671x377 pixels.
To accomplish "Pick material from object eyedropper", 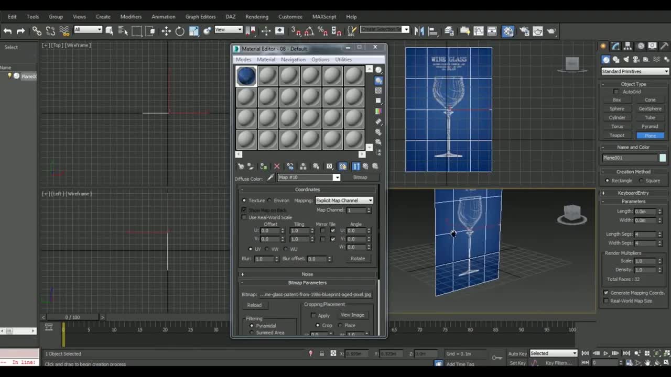I will pos(270,178).
